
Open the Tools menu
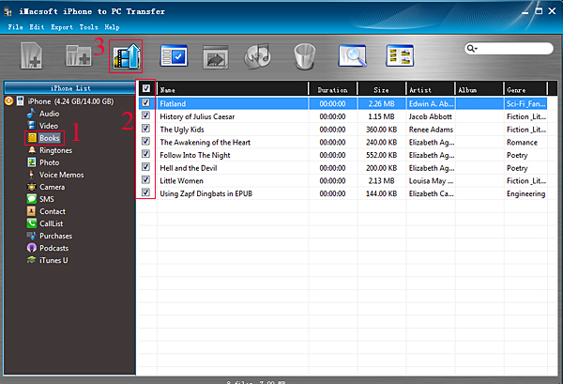point(88,27)
